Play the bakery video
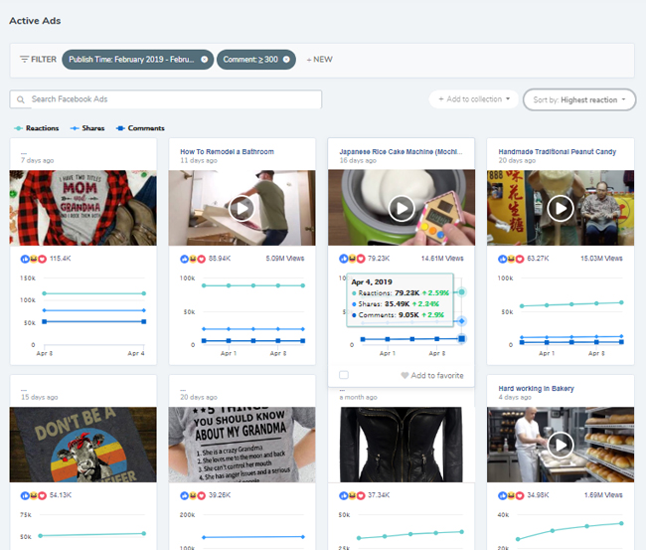This screenshot has width=646, height=550. 561,445
